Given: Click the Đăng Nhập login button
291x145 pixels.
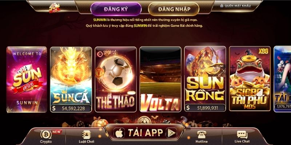Looking at the screenshot, I should (174, 9).
